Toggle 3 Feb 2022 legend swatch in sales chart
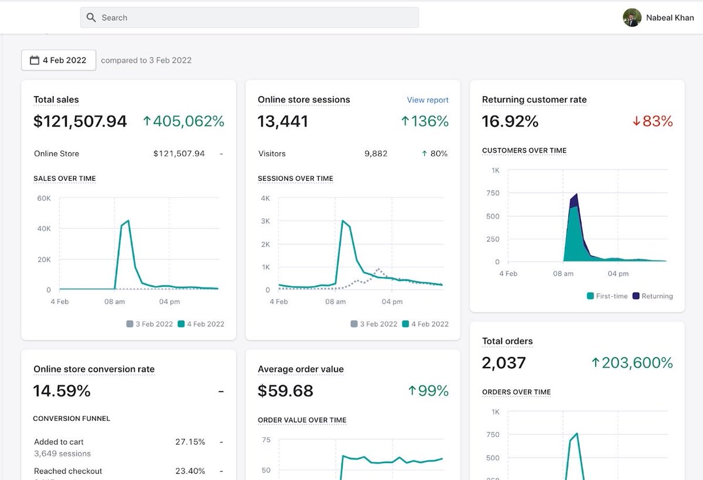 pos(130,324)
